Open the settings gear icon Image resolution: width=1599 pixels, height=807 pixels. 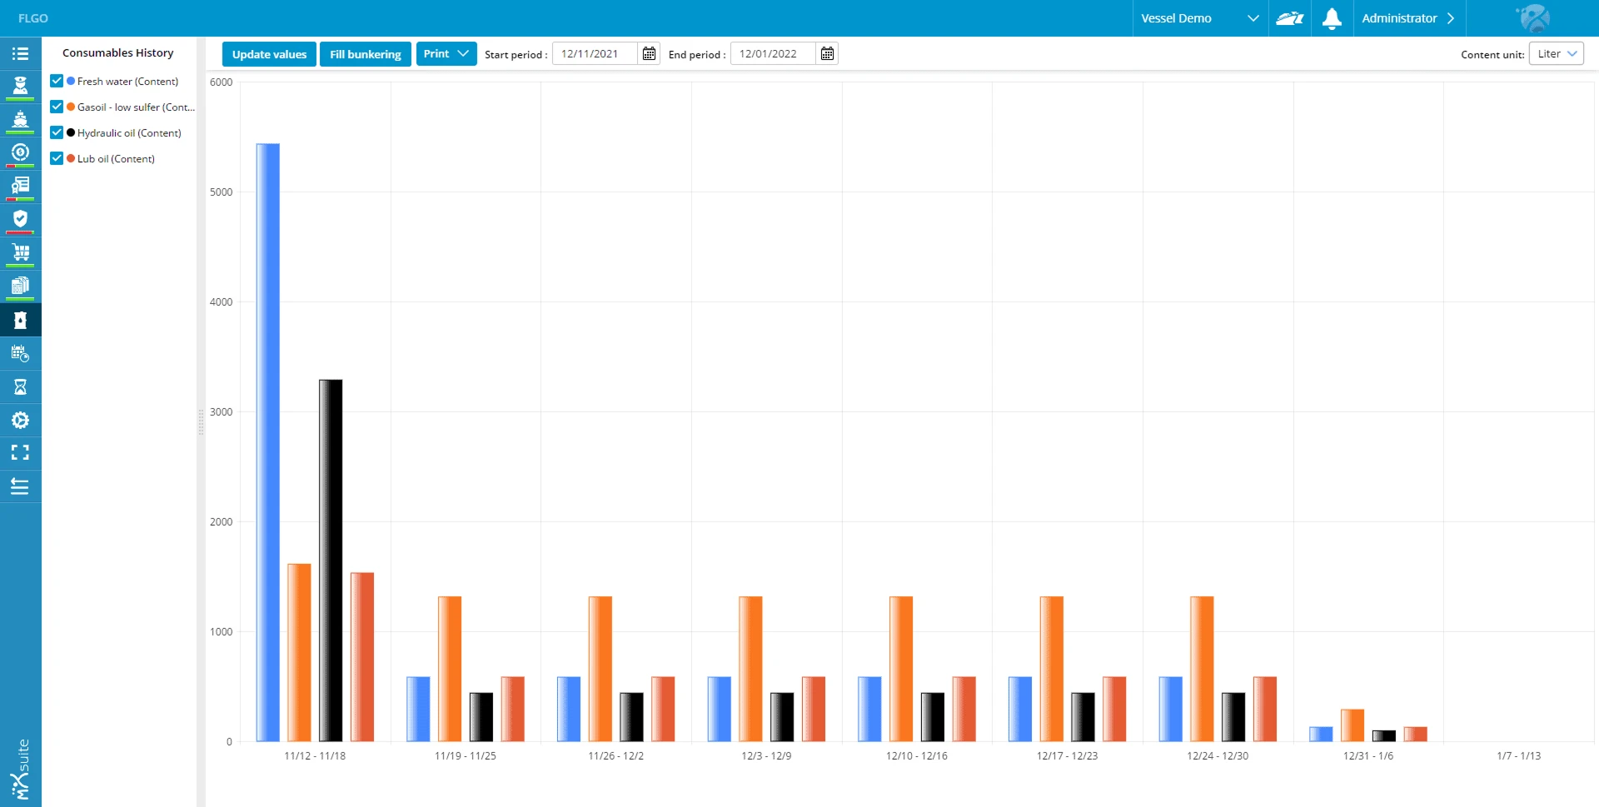coord(21,420)
